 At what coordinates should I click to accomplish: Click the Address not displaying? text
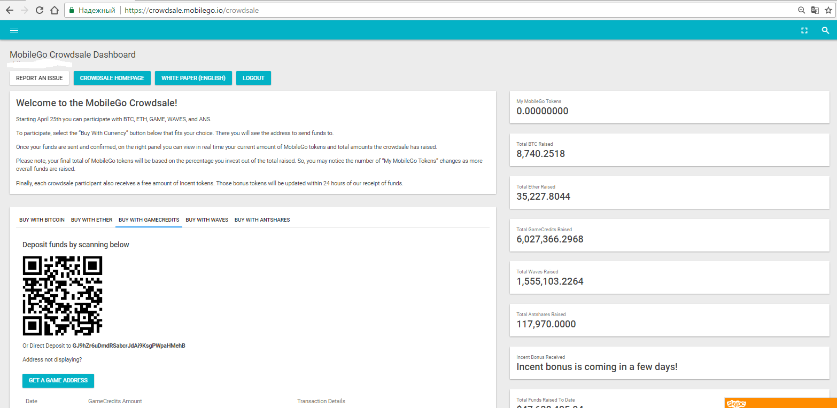(52, 359)
